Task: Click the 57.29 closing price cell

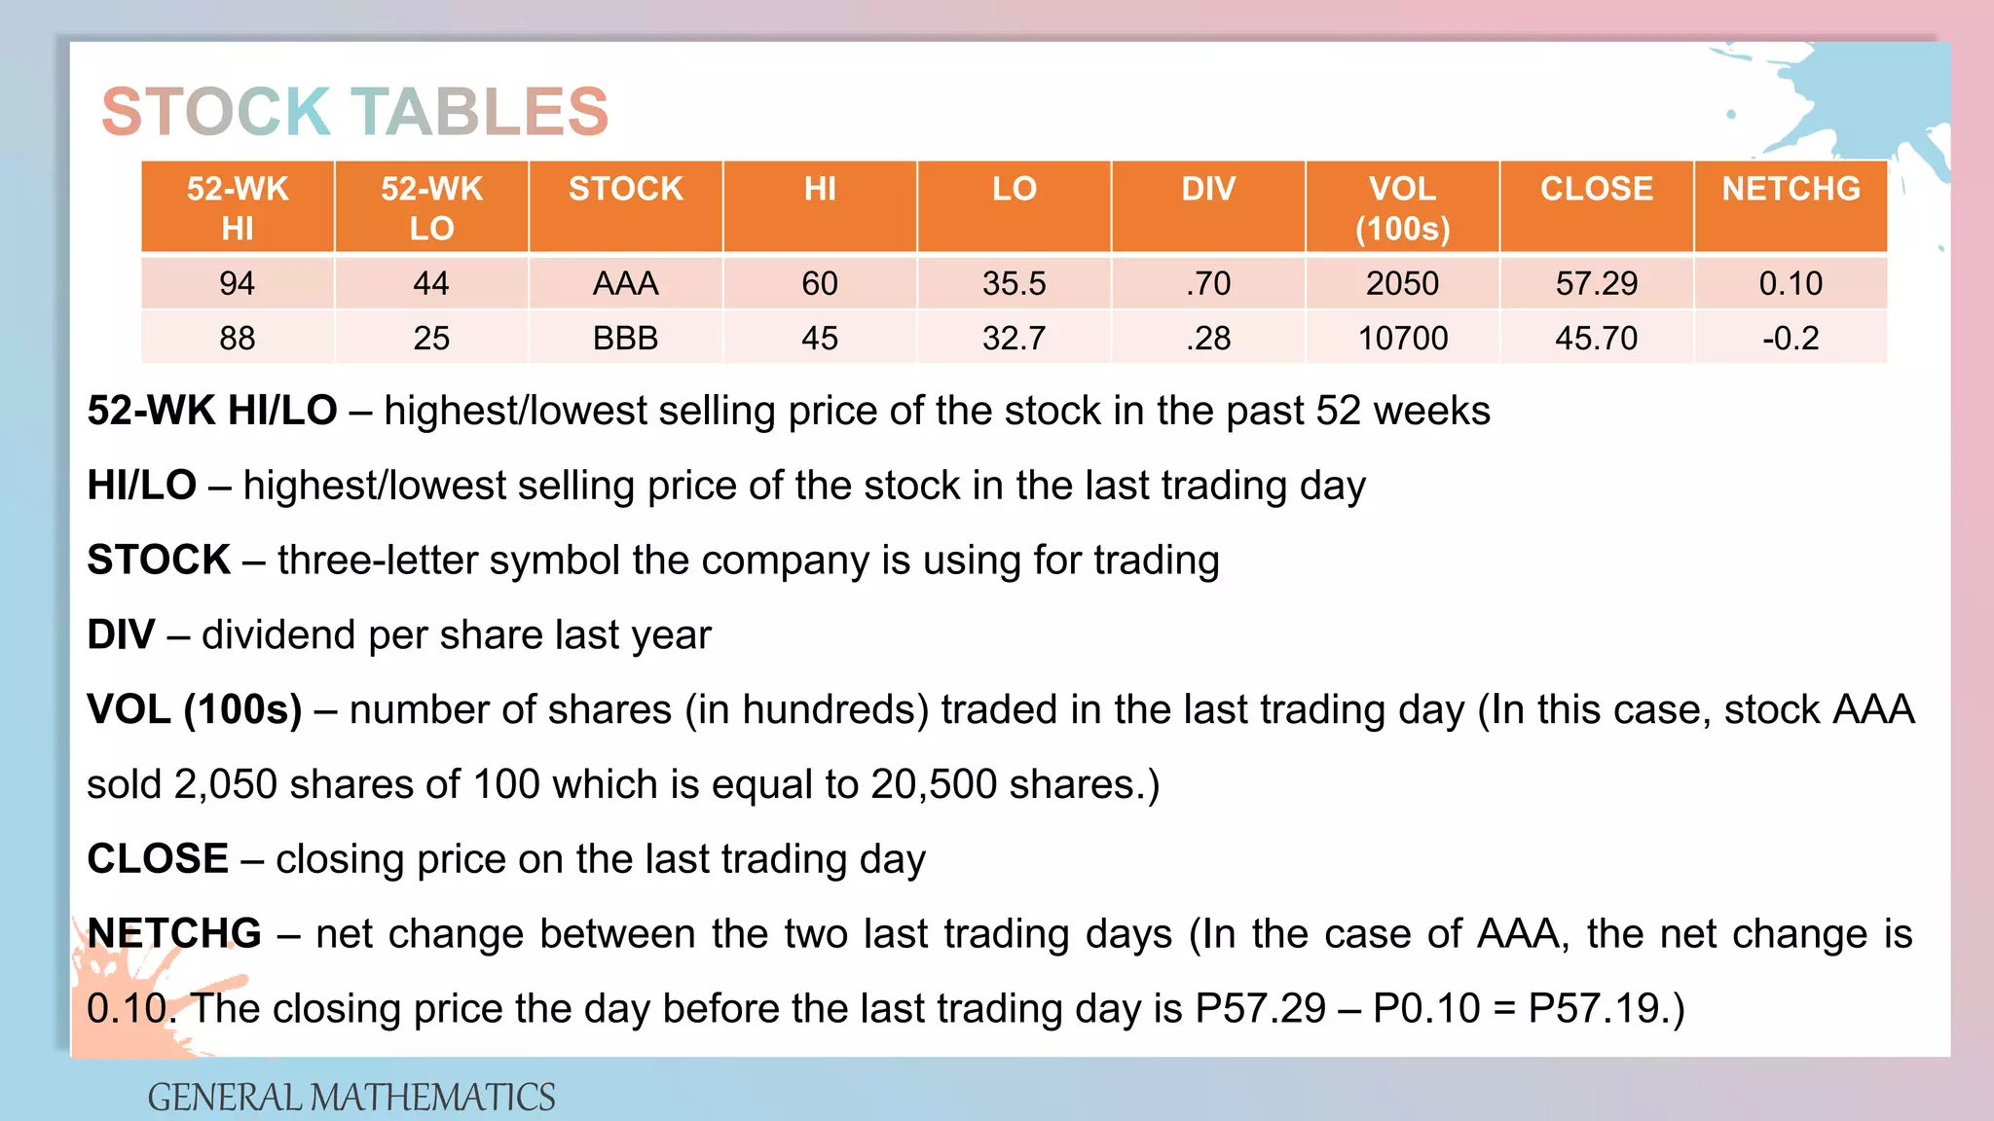Action: pos(1596,283)
